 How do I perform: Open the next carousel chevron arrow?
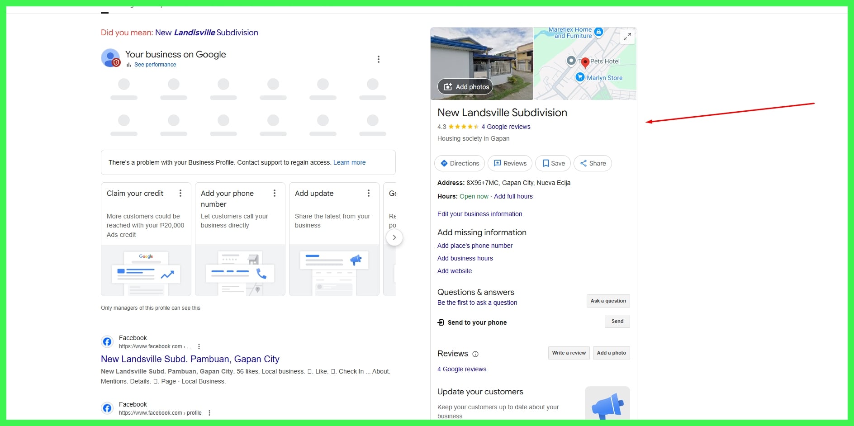click(394, 237)
